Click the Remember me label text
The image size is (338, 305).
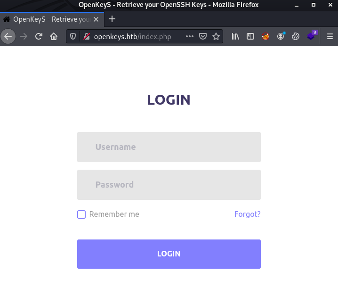tap(114, 214)
